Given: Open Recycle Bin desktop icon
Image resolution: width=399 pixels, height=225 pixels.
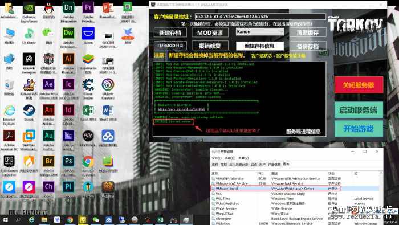Looking at the screenshot, I should point(9,87).
